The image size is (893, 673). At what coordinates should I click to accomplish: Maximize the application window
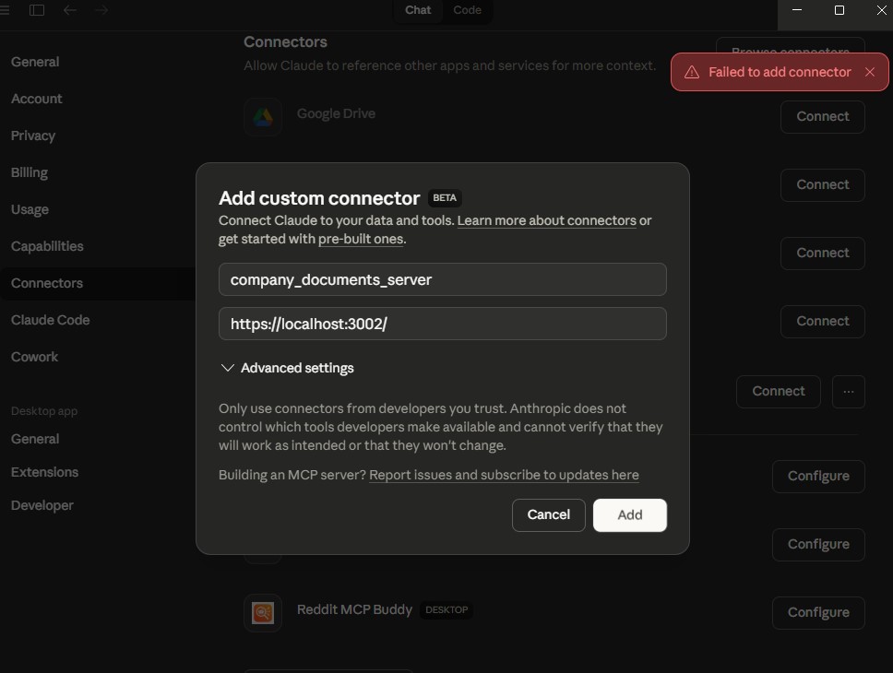[839, 10]
